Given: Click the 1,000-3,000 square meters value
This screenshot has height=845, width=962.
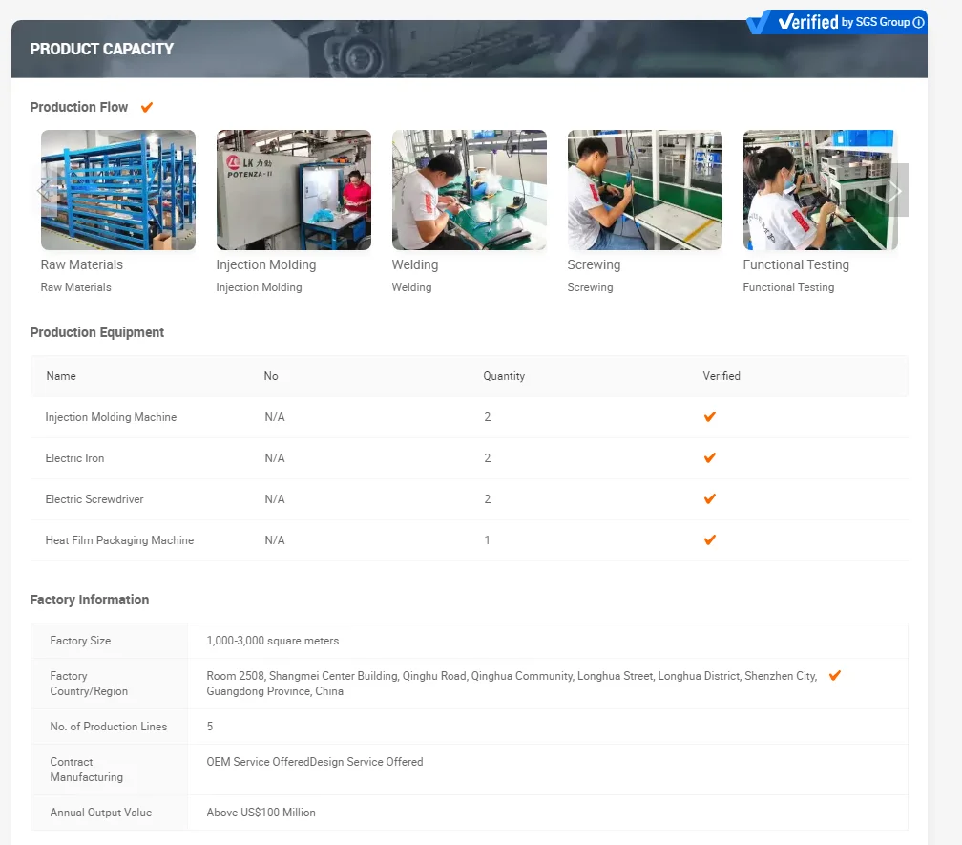Looking at the screenshot, I should (272, 641).
